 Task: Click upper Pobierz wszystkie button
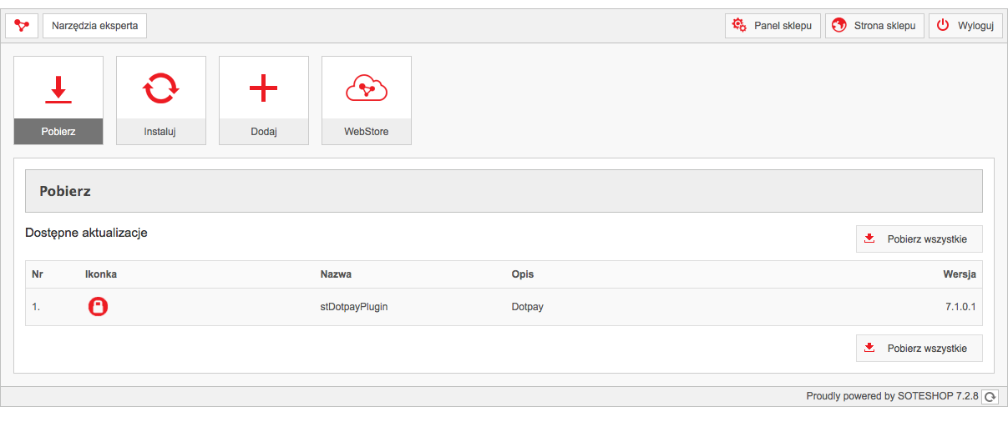point(919,239)
